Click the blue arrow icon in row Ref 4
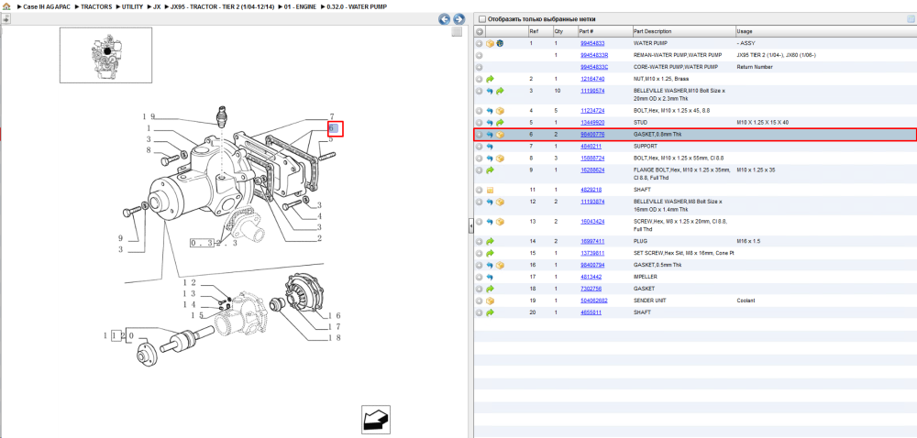Viewport: 917px width, 438px height. (490, 111)
